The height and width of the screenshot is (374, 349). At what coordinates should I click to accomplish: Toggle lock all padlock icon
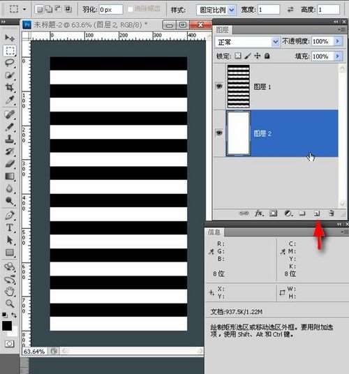click(267, 56)
